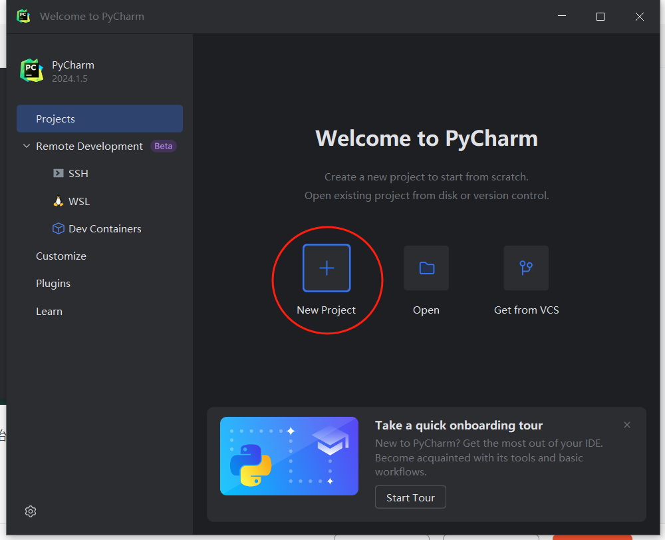Click the onboarding tour Python thumbnail
665x540 pixels.
click(289, 456)
